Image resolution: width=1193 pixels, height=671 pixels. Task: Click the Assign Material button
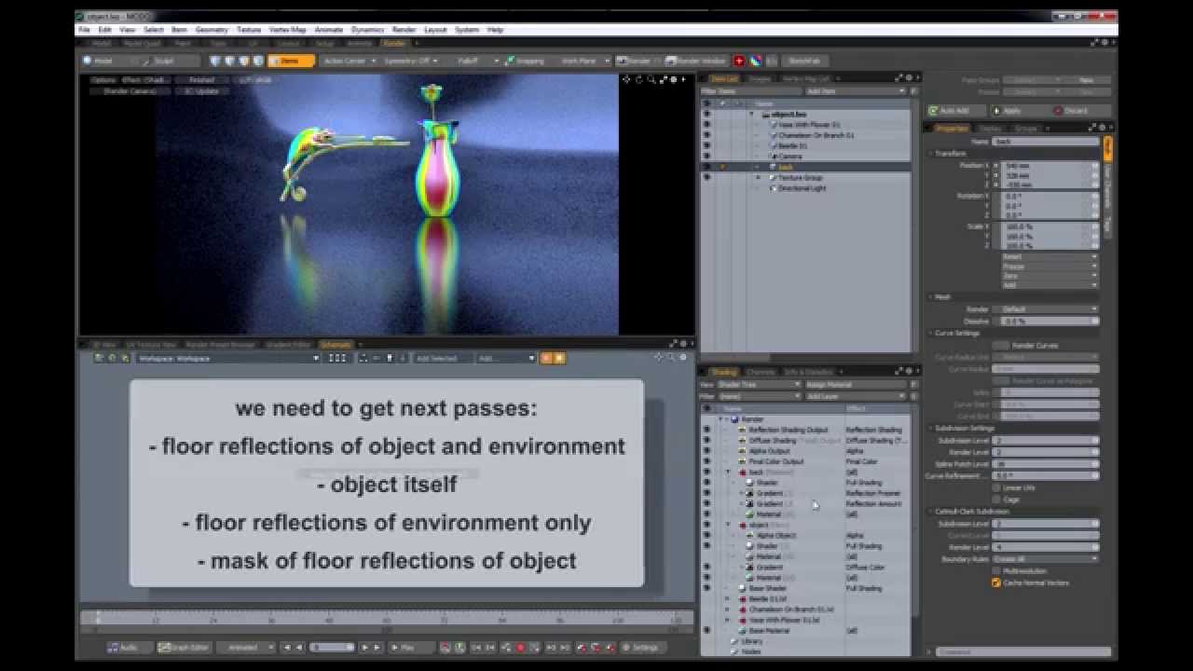[x=855, y=384]
